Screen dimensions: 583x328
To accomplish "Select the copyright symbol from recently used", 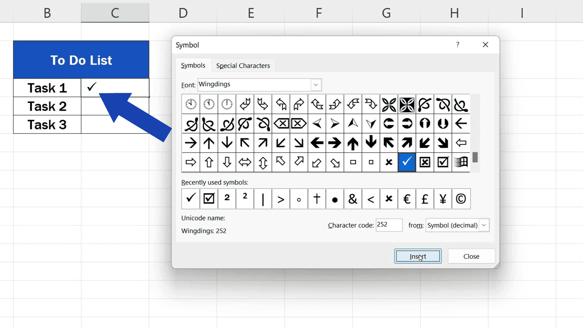I will [461, 199].
